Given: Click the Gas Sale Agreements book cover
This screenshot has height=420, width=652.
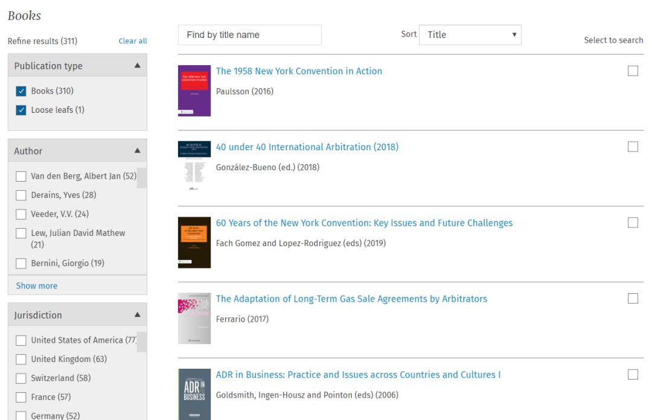Looking at the screenshot, I should click(x=194, y=319).
